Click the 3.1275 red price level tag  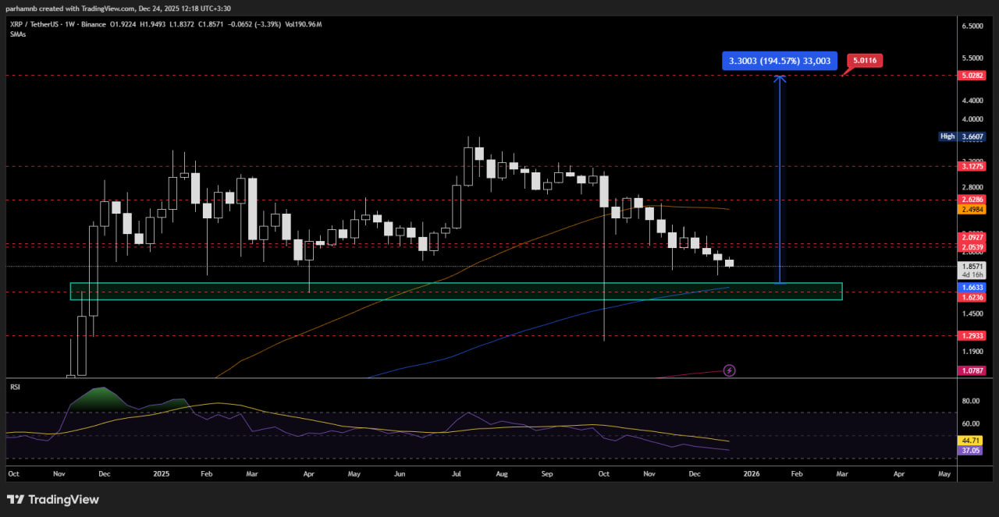click(x=972, y=166)
